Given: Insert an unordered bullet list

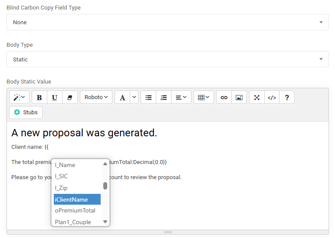Looking at the screenshot, I should coord(148,97).
